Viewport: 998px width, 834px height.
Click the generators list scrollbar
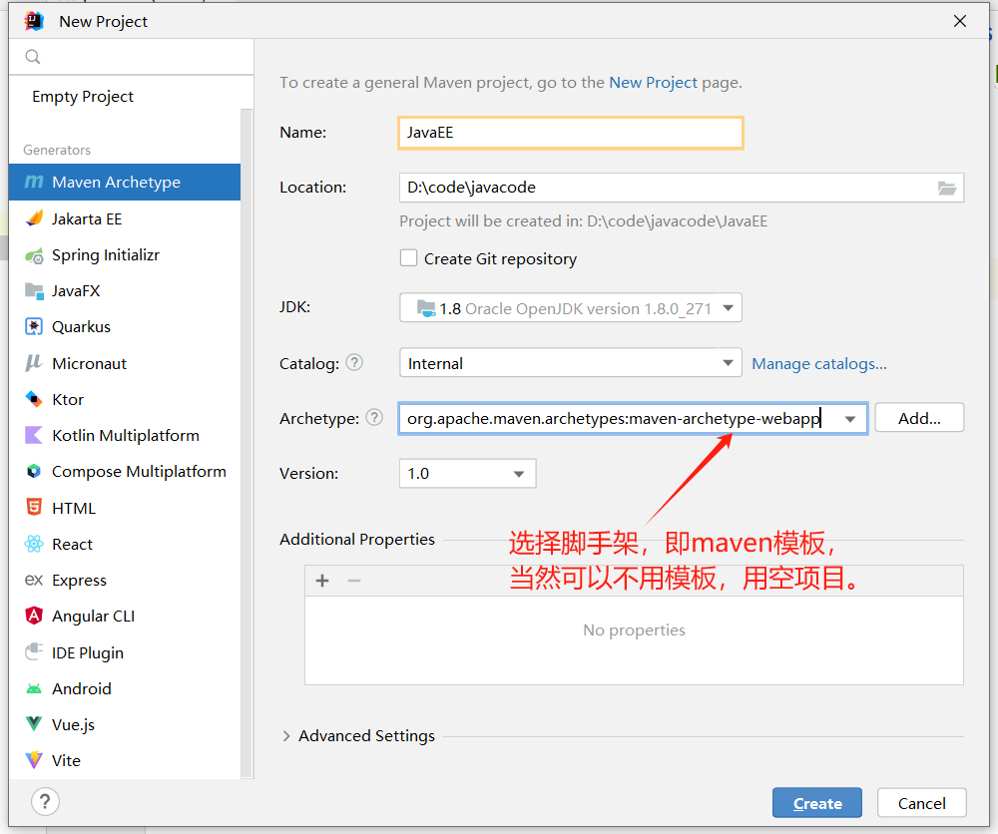247,443
